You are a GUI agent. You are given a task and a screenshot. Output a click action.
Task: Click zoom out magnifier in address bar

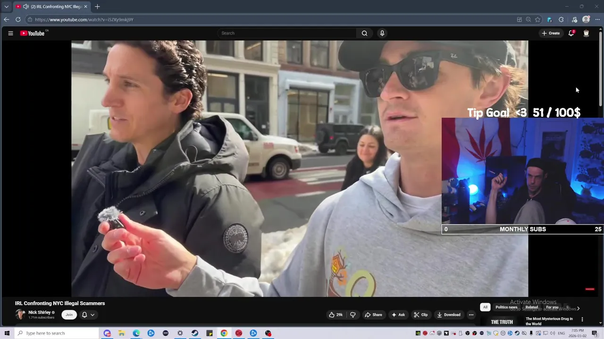pyautogui.click(x=528, y=19)
